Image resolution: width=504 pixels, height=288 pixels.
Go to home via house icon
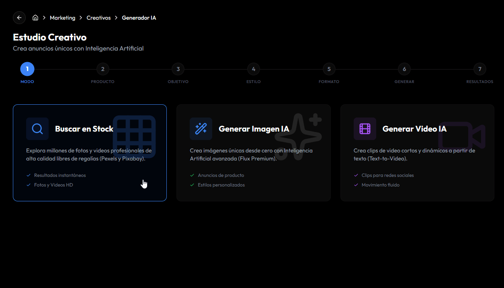(x=35, y=18)
